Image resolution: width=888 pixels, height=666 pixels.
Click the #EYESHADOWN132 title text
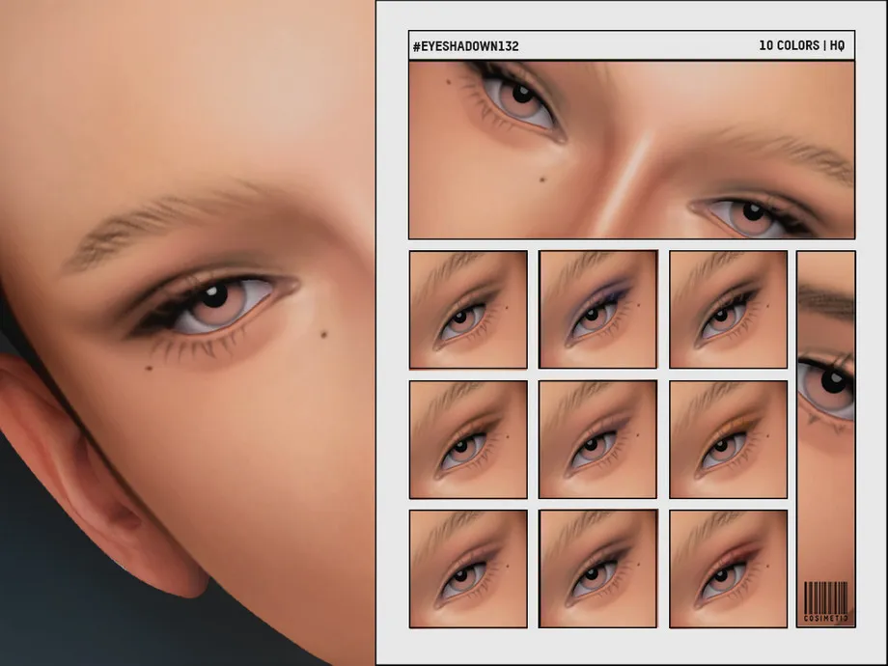click(x=465, y=45)
